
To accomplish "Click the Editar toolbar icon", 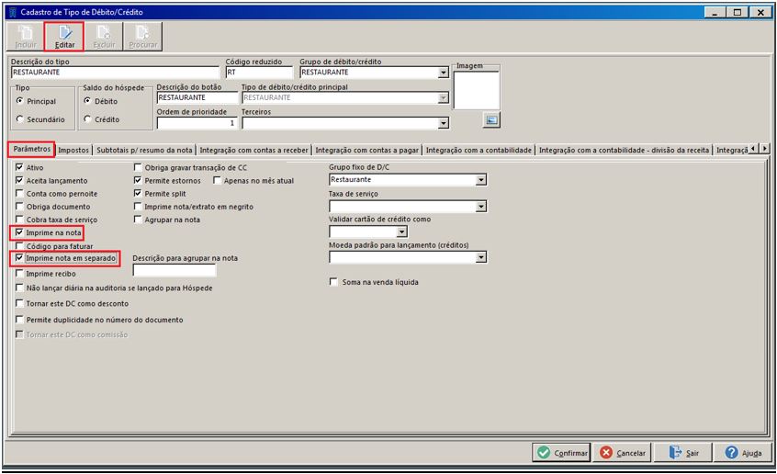I will click(x=64, y=37).
